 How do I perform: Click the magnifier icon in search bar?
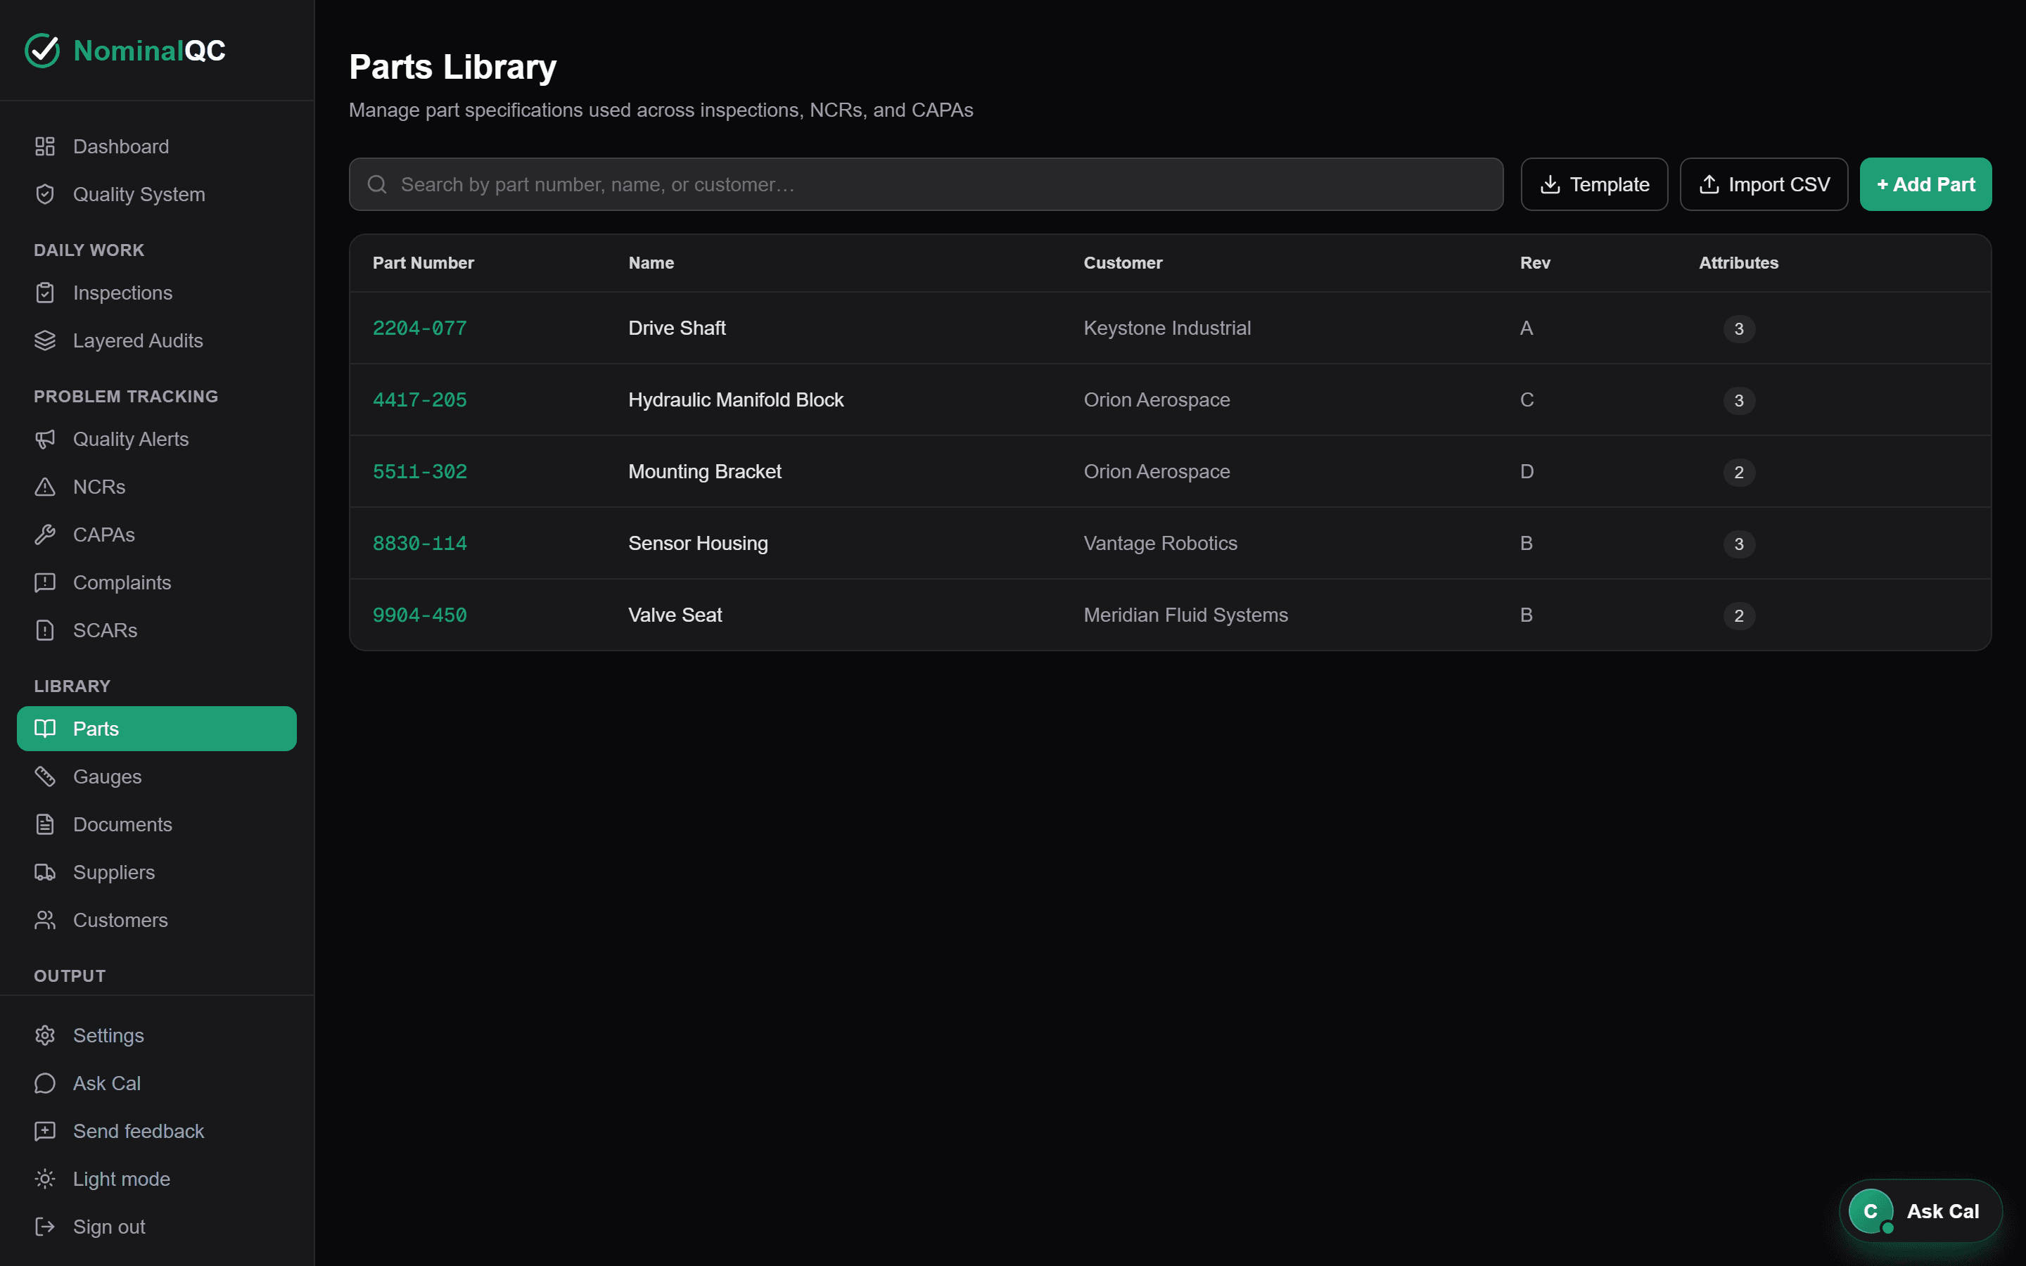(x=378, y=184)
